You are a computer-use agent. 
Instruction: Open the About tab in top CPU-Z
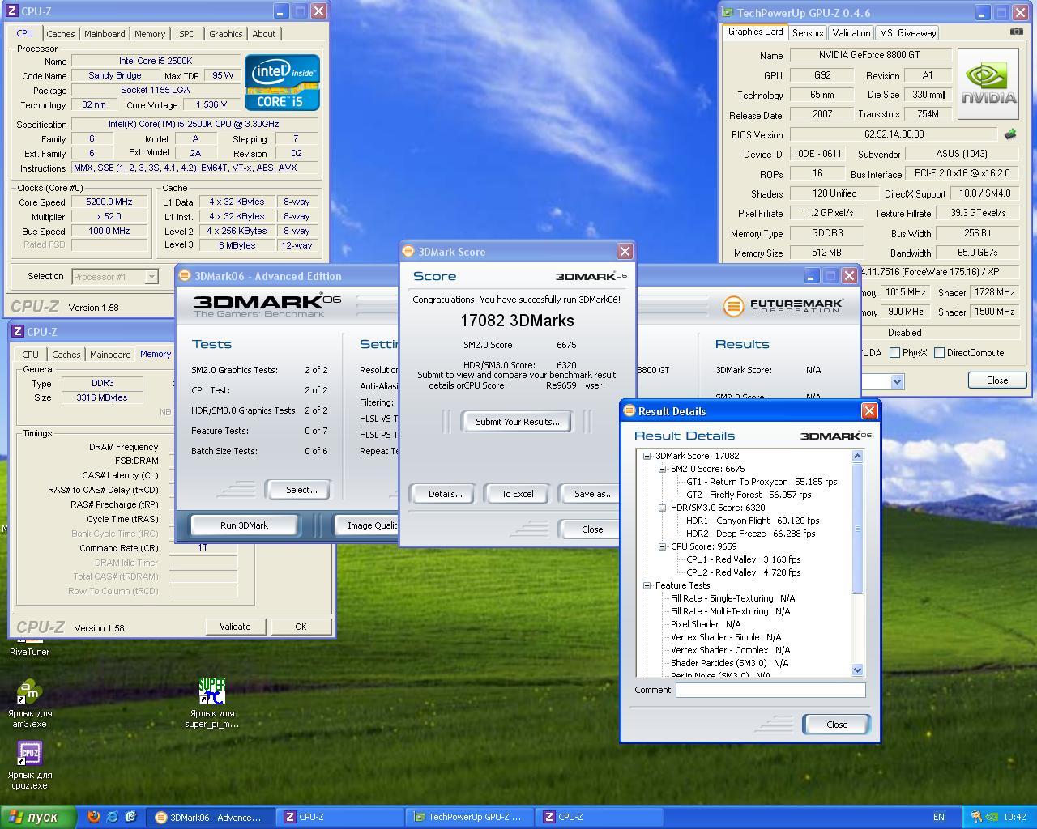(263, 34)
